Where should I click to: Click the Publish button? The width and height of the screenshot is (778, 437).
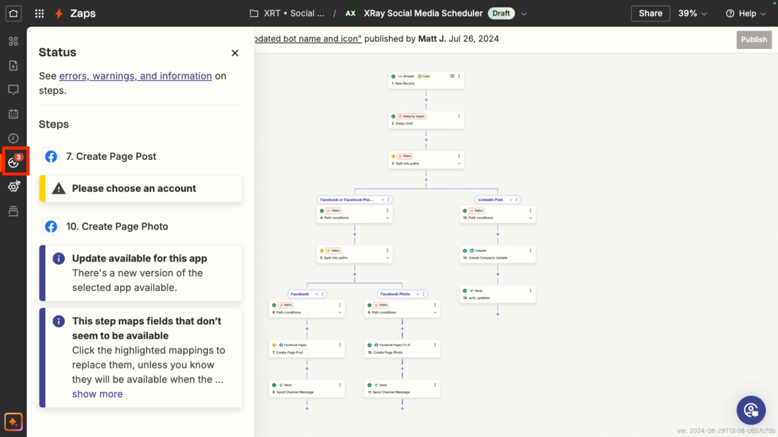754,40
